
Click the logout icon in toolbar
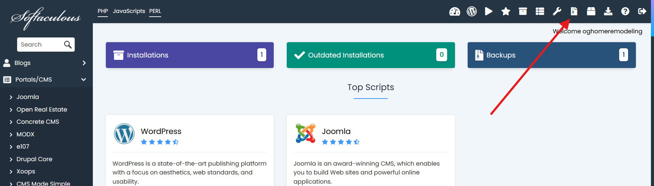642,12
